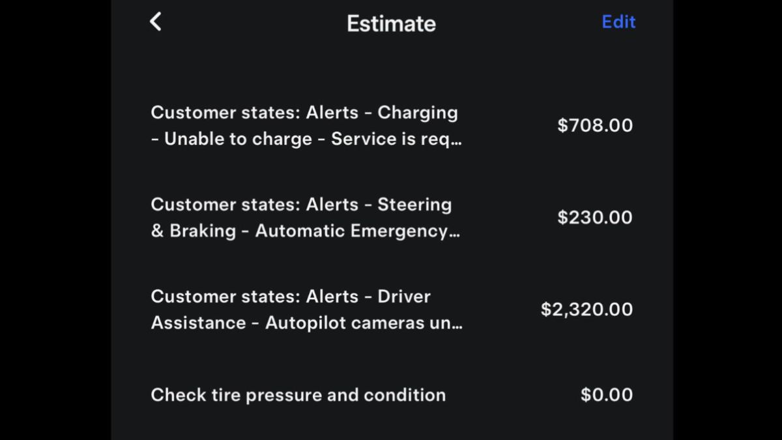Select the Edit option at top right
Image resolution: width=782 pixels, height=440 pixels.
tap(618, 22)
